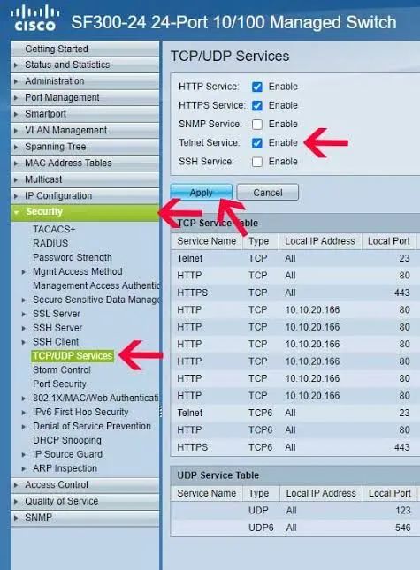Select the UDP port 123 row
This screenshot has width=420, height=570.
tap(294, 511)
